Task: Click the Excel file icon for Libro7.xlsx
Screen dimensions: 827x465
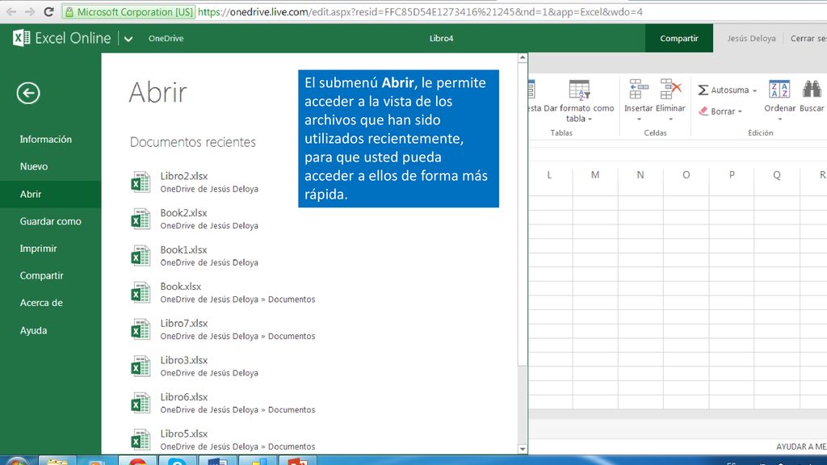Action: (x=141, y=329)
